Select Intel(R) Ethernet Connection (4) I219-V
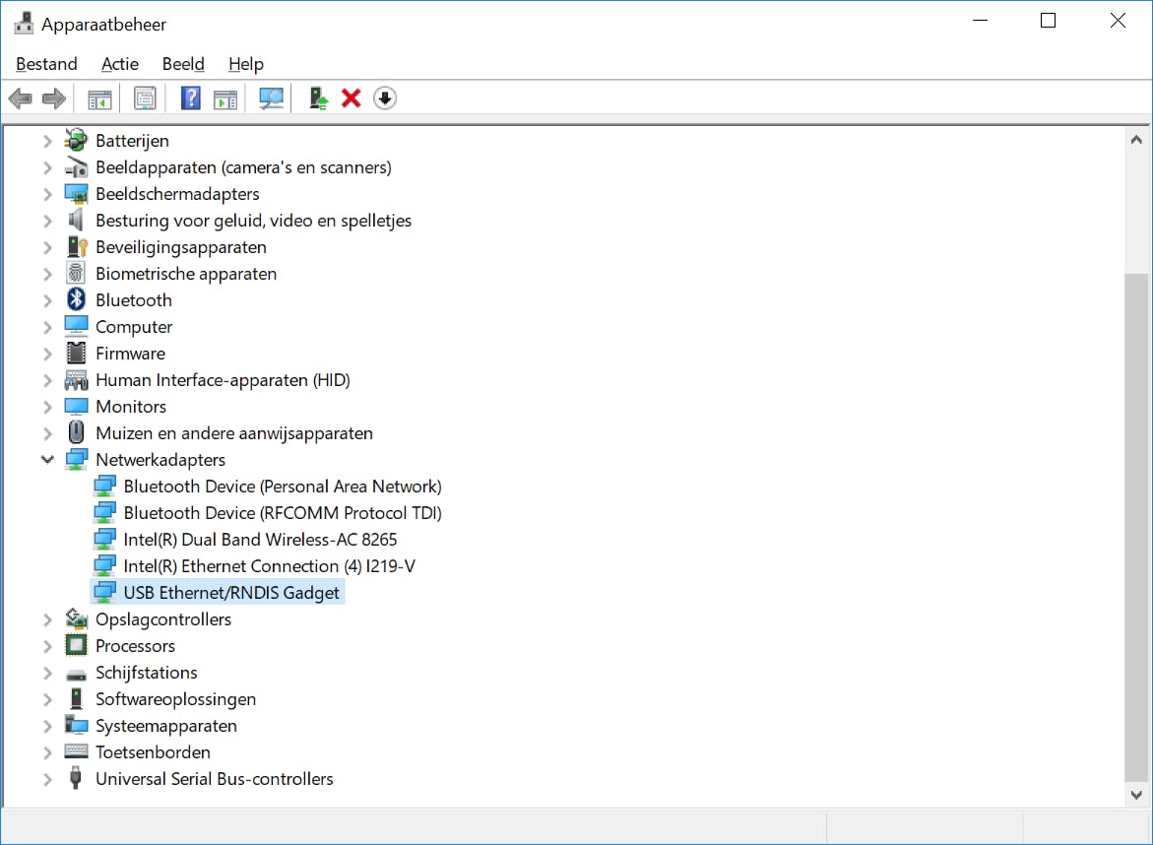This screenshot has width=1153, height=845. (x=269, y=565)
